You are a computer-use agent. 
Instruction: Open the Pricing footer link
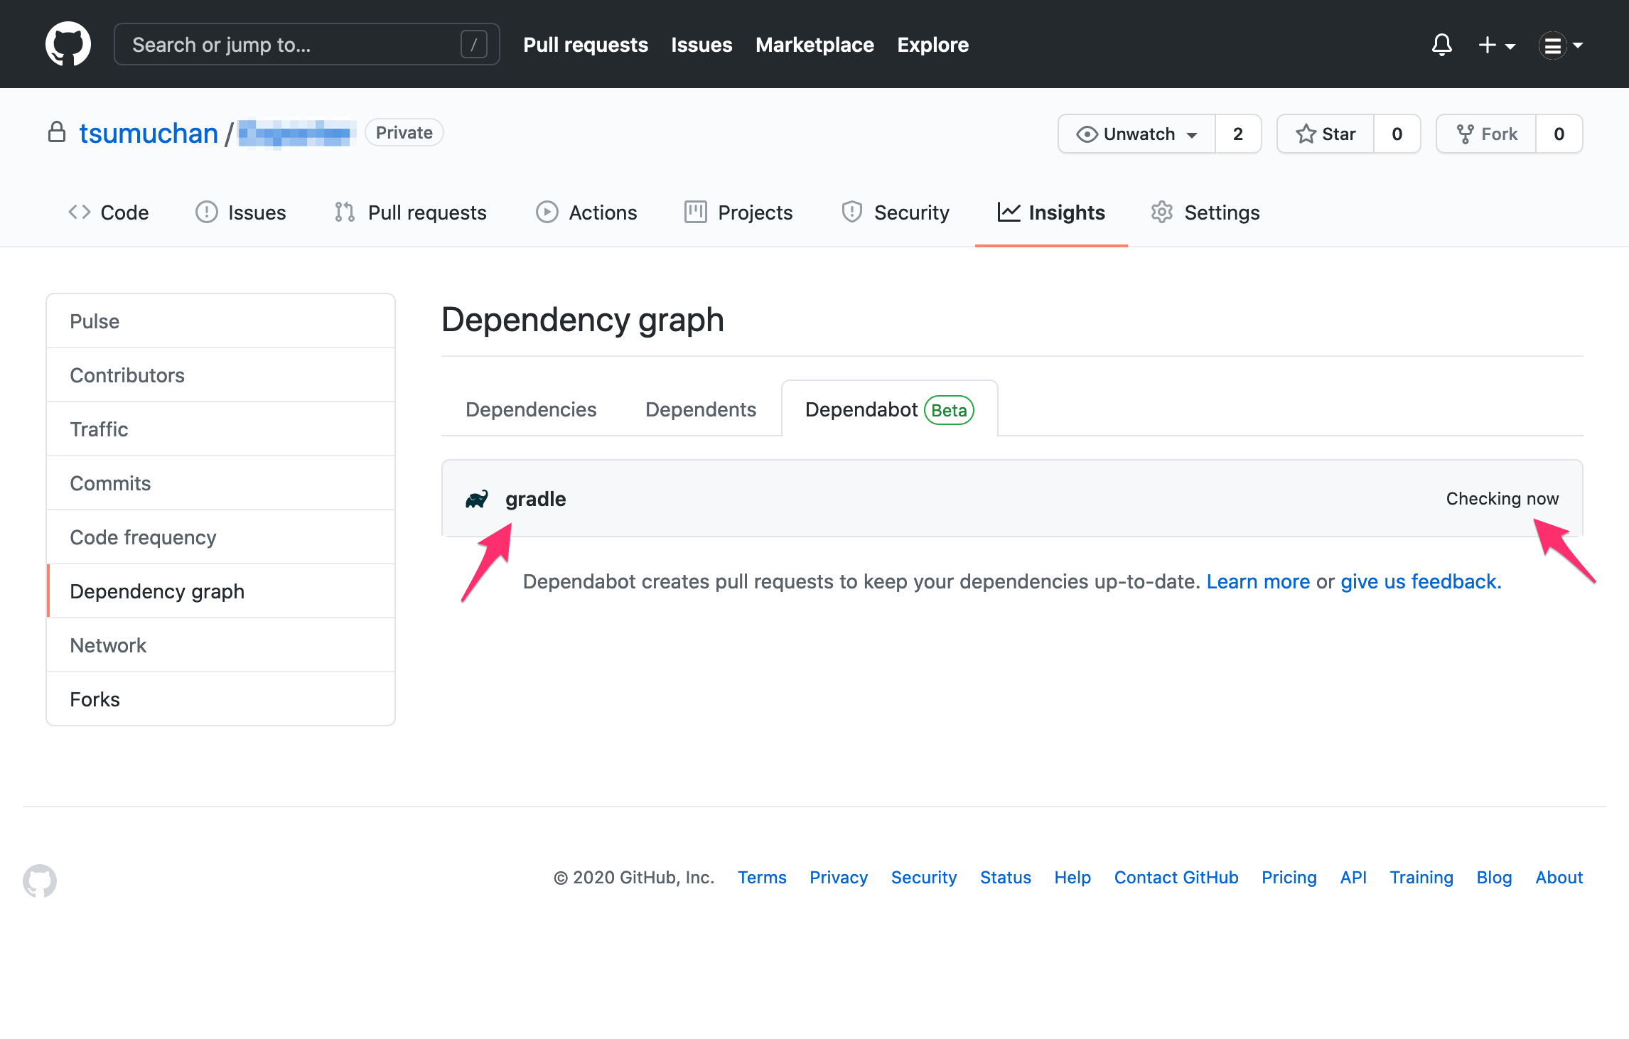click(1289, 878)
